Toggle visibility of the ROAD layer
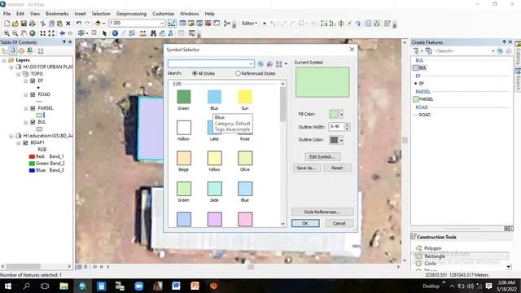The image size is (521, 293). click(x=33, y=94)
